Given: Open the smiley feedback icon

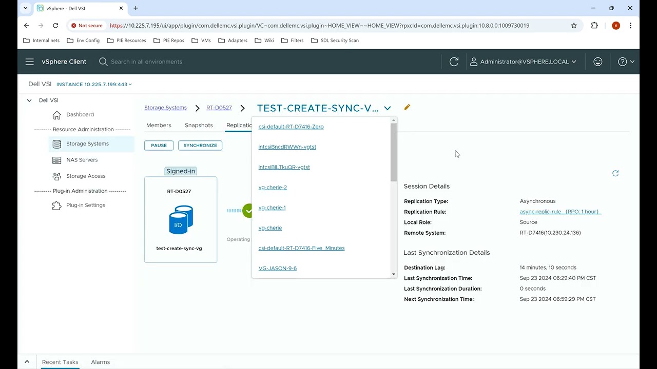Looking at the screenshot, I should click(x=598, y=61).
